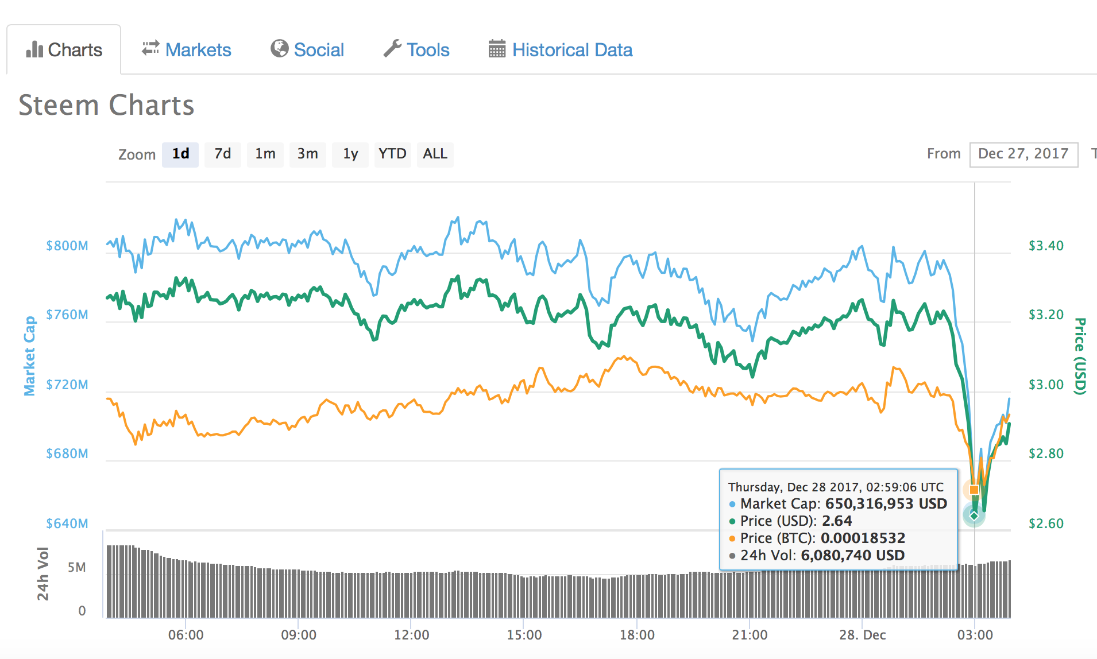Choose the YTD zoom range
1097x659 pixels.
pos(393,154)
